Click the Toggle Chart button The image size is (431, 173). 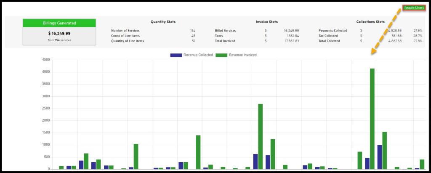pos(413,8)
